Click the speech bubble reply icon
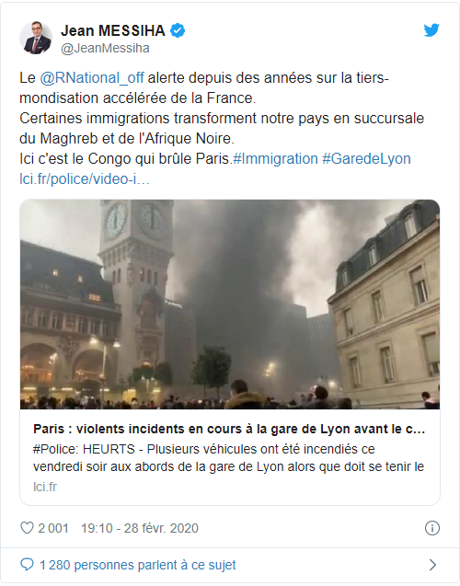This screenshot has height=586, width=460. tap(27, 565)
